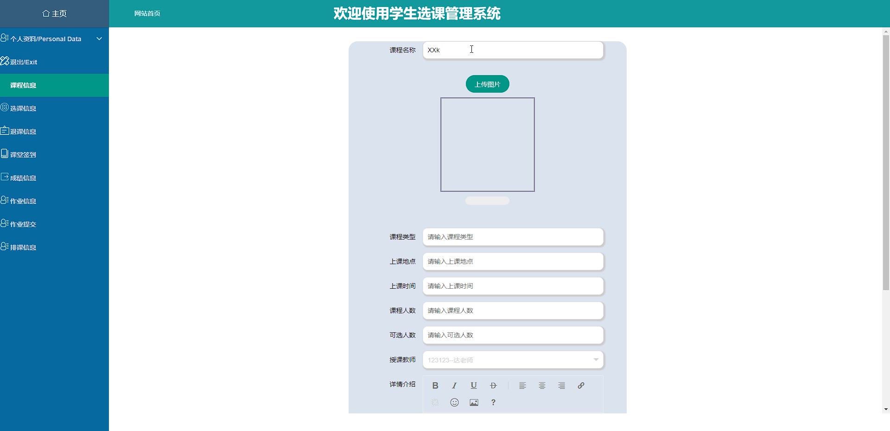Click the 上传图片 button
Screen dimensions: 890x431
[488, 84]
